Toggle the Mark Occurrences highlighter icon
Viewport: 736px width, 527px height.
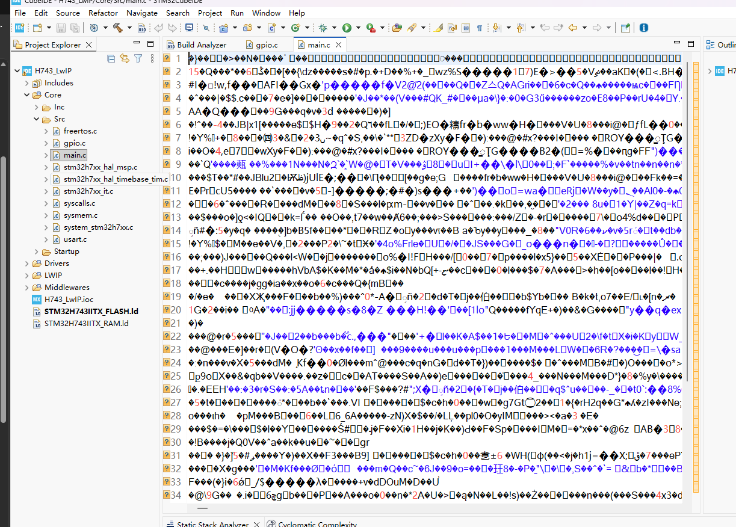click(x=438, y=28)
